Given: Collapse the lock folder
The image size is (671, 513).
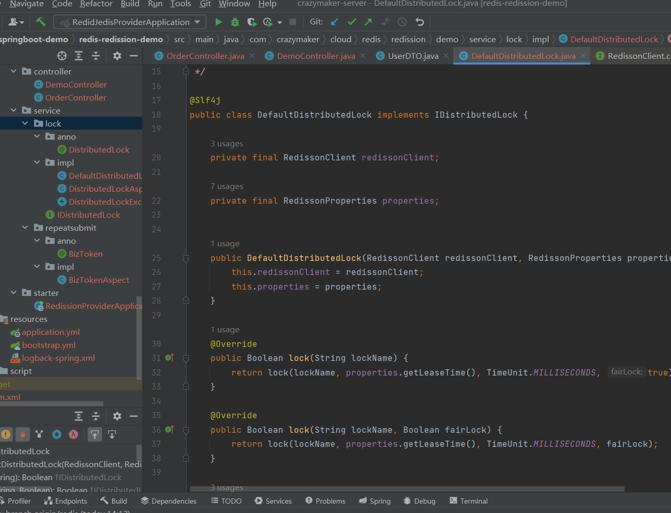Looking at the screenshot, I should coord(25,123).
